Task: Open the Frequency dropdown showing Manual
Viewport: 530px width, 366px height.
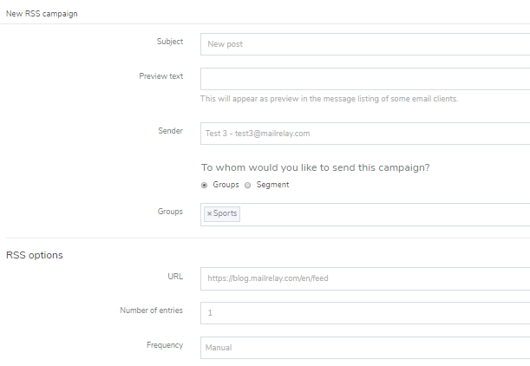Action: (364, 348)
